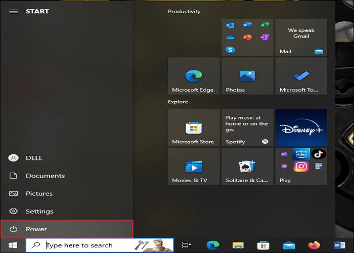Viewport: 354px width, 253px height.
Task: Open Messenger icon in the Play tile
Action: point(284,166)
